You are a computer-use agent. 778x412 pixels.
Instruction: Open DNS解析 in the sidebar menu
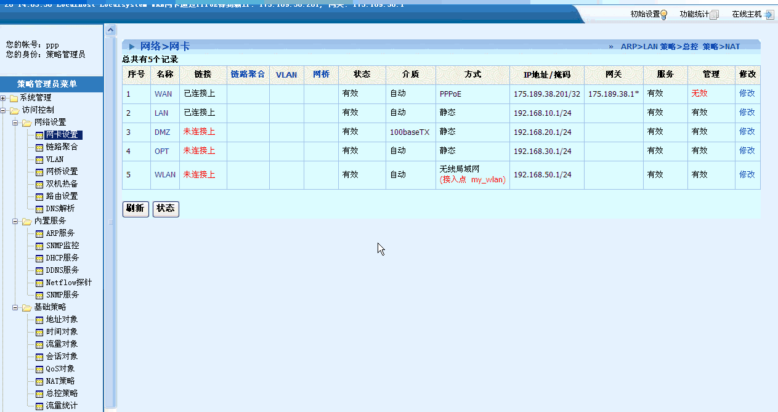point(60,209)
